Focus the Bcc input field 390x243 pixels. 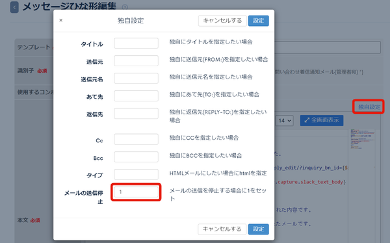tap(136, 157)
